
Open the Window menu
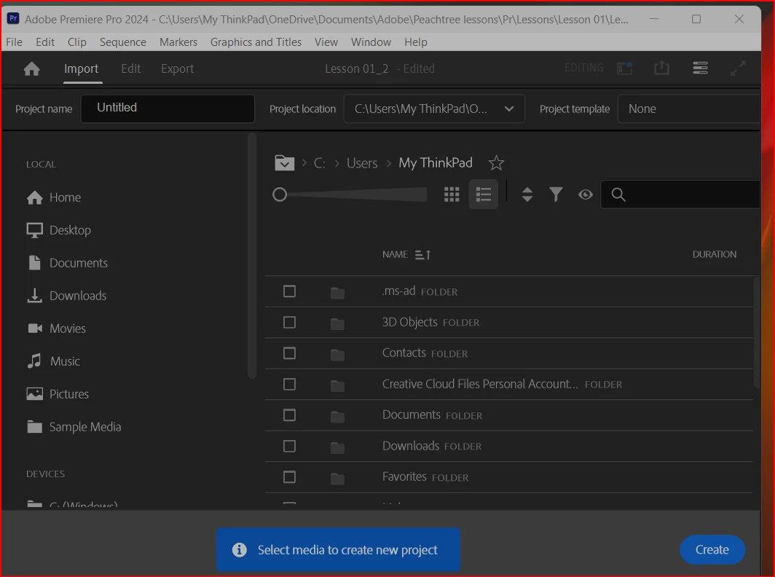(x=371, y=42)
